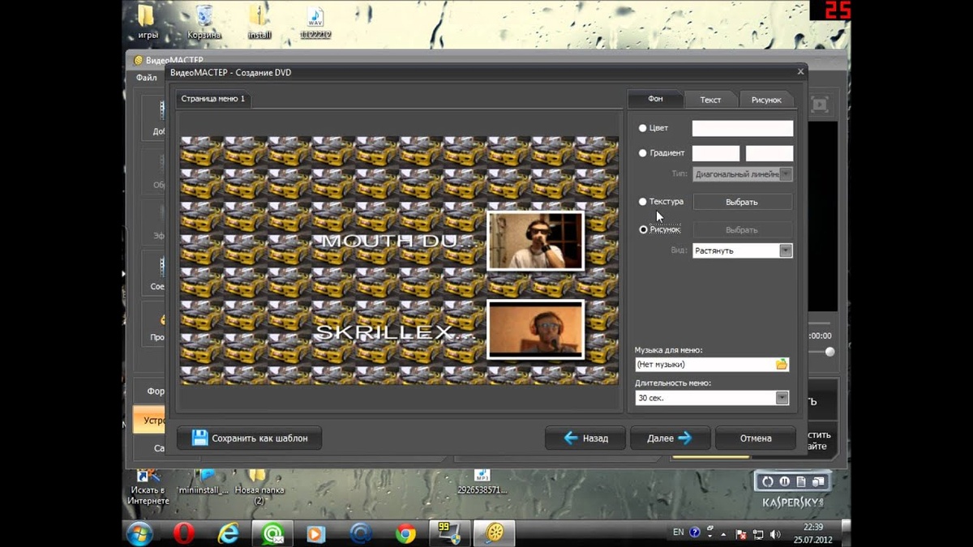Open the gradient Тип dropdown
973x547 pixels.
[743, 174]
